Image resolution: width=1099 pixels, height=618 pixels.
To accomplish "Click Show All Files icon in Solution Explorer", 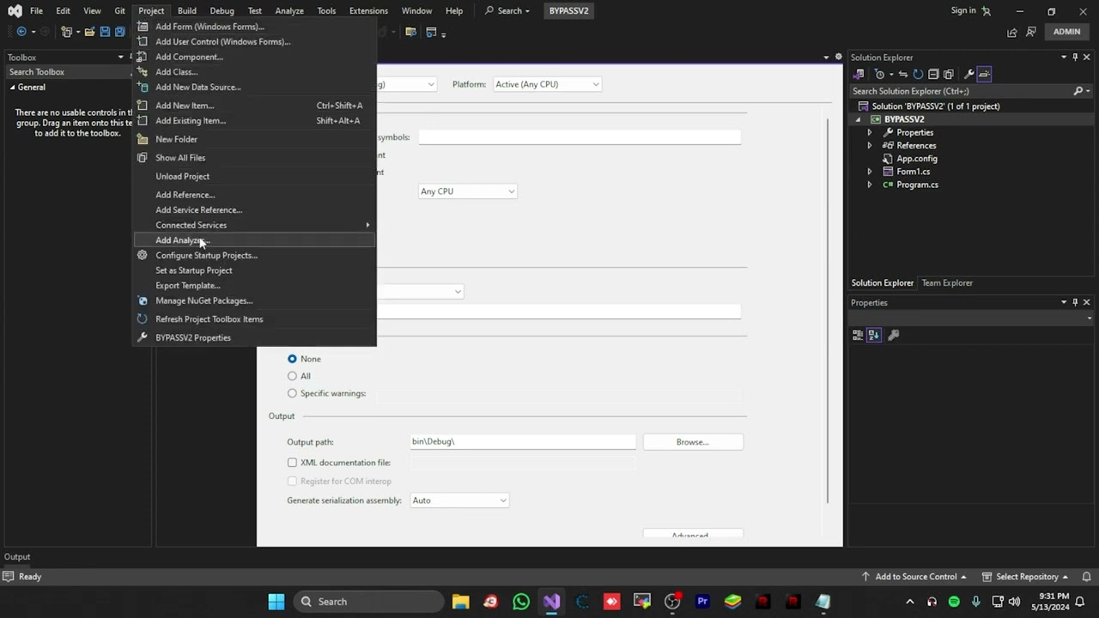I will [949, 74].
